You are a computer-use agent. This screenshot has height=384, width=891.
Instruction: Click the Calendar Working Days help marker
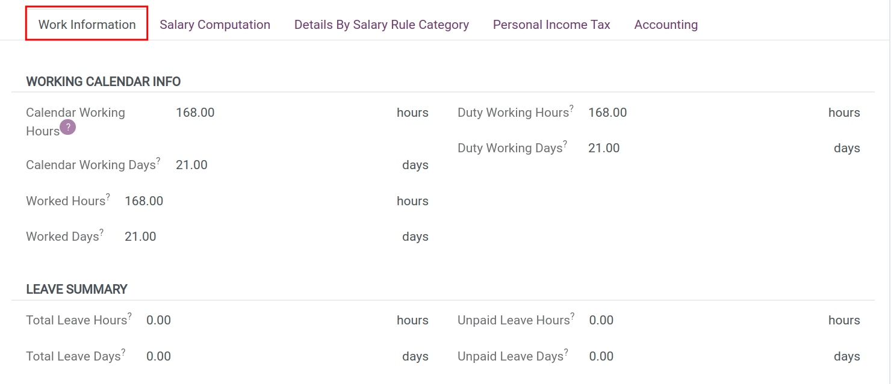click(158, 159)
